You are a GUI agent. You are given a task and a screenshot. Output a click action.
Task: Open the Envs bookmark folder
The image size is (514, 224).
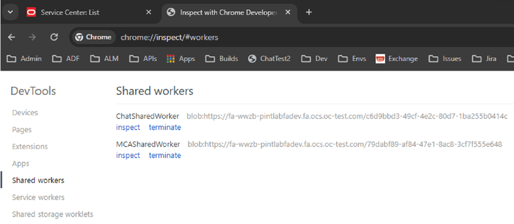pos(353,59)
